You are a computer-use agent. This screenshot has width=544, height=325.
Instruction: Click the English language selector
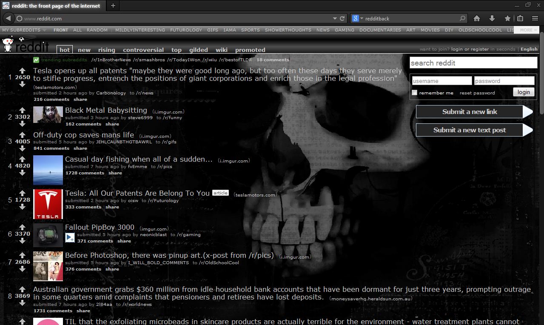pyautogui.click(x=529, y=49)
